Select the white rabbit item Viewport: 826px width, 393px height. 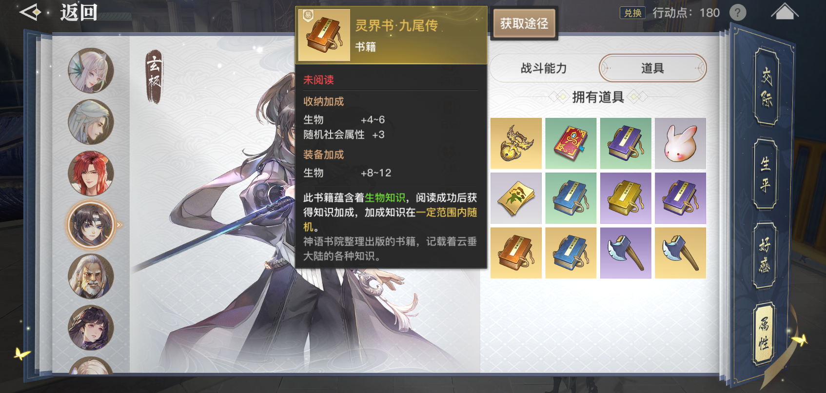(x=680, y=143)
